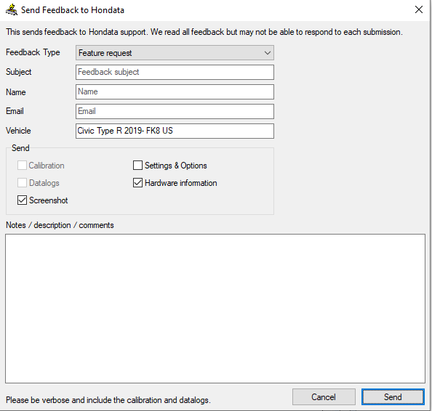Click the Notes description comments text area
The height and width of the screenshot is (411, 432).
pyautogui.click(x=215, y=309)
